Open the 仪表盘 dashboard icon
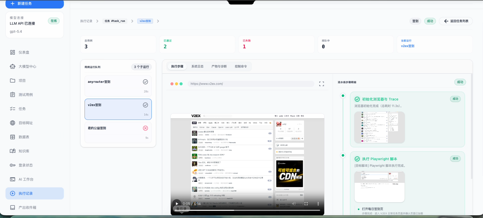Screen dimensions: 483x218 (x=13, y=52)
